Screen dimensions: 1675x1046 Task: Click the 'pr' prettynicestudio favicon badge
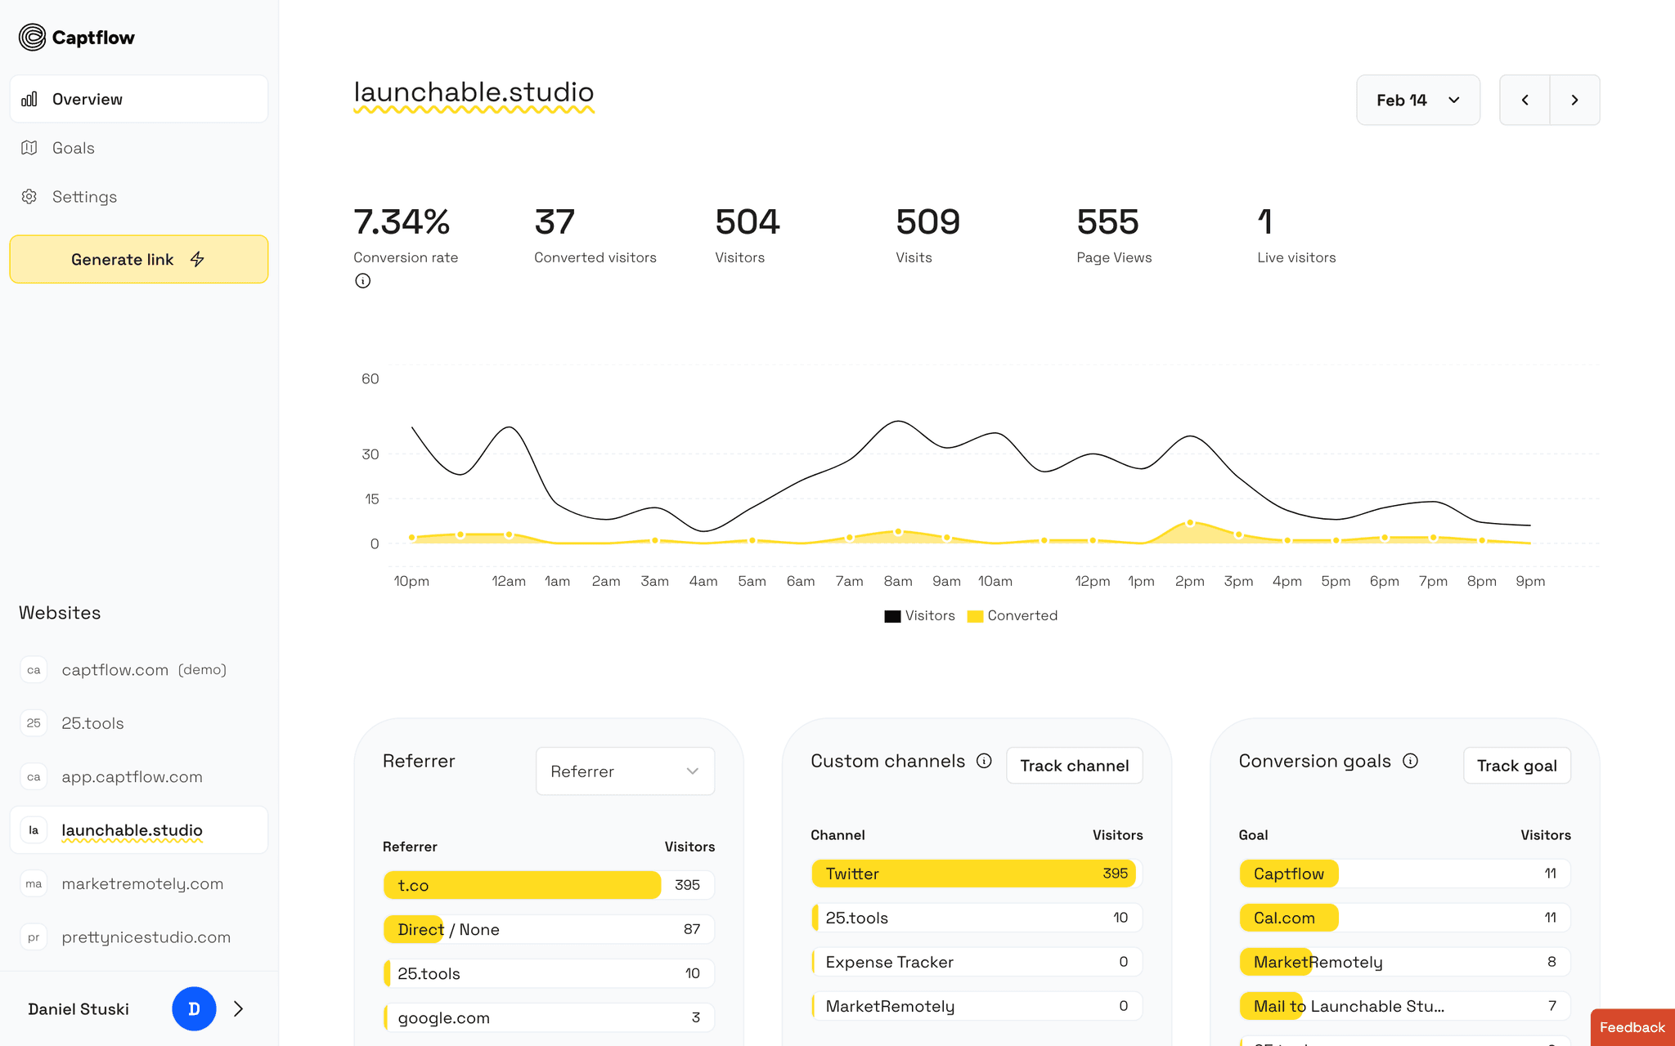tap(34, 937)
